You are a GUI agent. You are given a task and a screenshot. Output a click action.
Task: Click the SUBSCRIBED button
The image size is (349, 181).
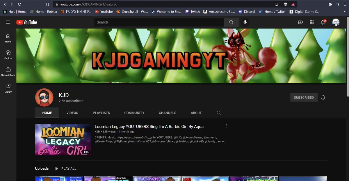[x=304, y=98]
